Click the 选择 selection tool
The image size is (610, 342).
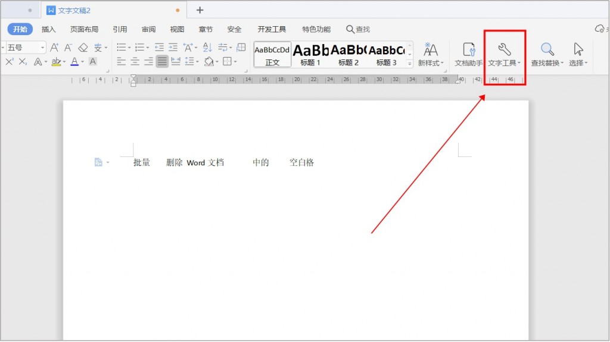click(578, 54)
